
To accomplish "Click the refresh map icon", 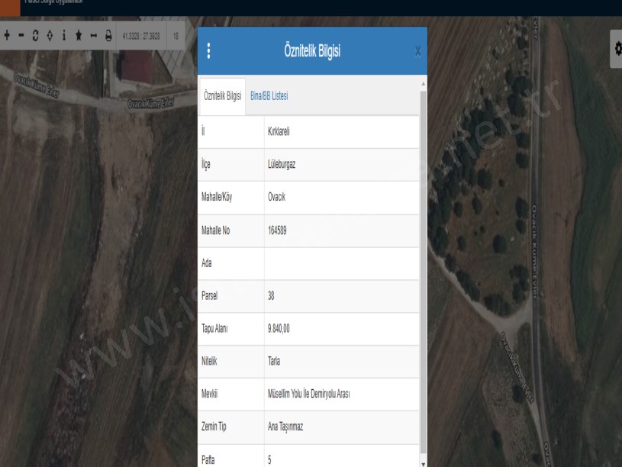I will click(36, 36).
